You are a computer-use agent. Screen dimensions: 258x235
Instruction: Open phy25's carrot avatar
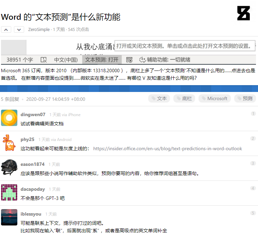click(9, 143)
